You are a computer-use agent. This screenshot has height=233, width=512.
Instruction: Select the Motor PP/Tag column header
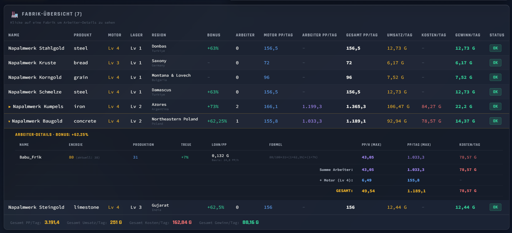coord(278,35)
